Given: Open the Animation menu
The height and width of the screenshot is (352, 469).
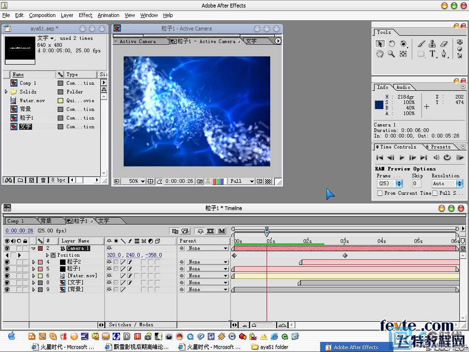Looking at the screenshot, I should pos(108,15).
